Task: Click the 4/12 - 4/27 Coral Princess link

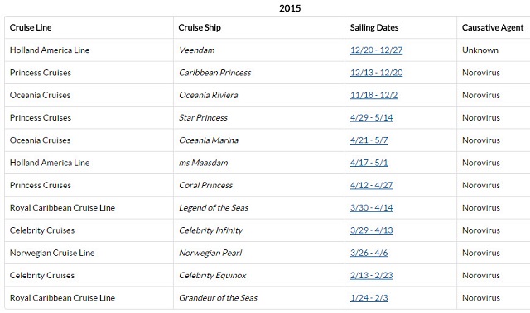Action: [x=372, y=185]
